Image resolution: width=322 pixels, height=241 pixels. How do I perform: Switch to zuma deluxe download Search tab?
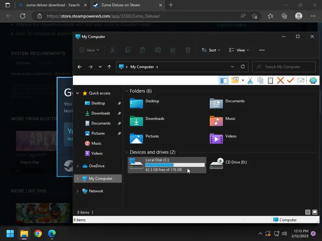(x=53, y=5)
